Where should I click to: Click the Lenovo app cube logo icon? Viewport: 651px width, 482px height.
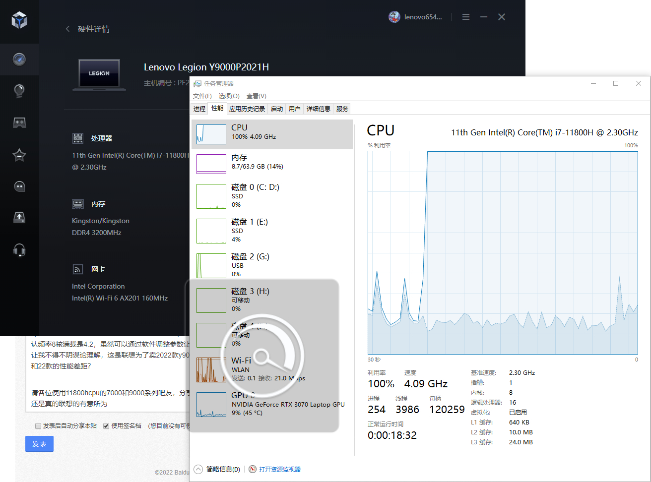coord(19,20)
